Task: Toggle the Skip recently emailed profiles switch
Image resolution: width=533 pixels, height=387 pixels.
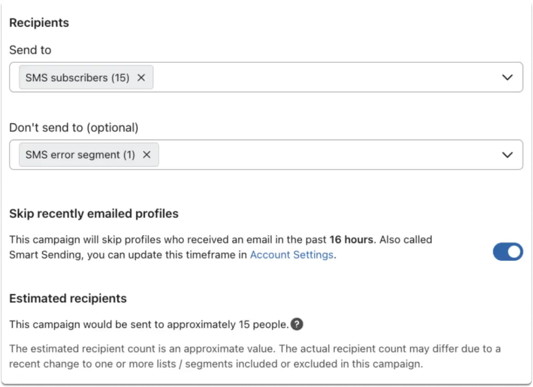Action: [508, 252]
